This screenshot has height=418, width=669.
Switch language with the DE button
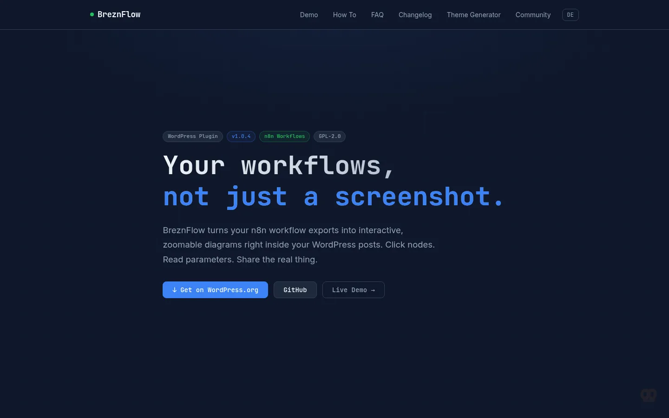pyautogui.click(x=571, y=15)
